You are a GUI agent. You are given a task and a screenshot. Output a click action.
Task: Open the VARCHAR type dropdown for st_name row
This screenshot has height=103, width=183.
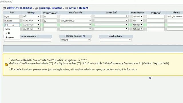(x=31, y=21)
